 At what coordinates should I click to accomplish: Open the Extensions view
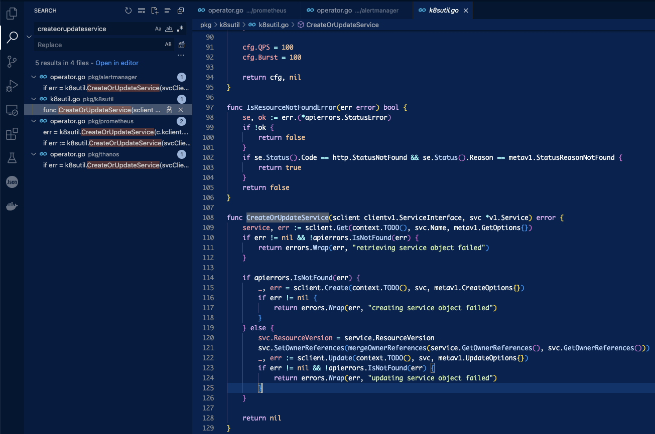12,134
